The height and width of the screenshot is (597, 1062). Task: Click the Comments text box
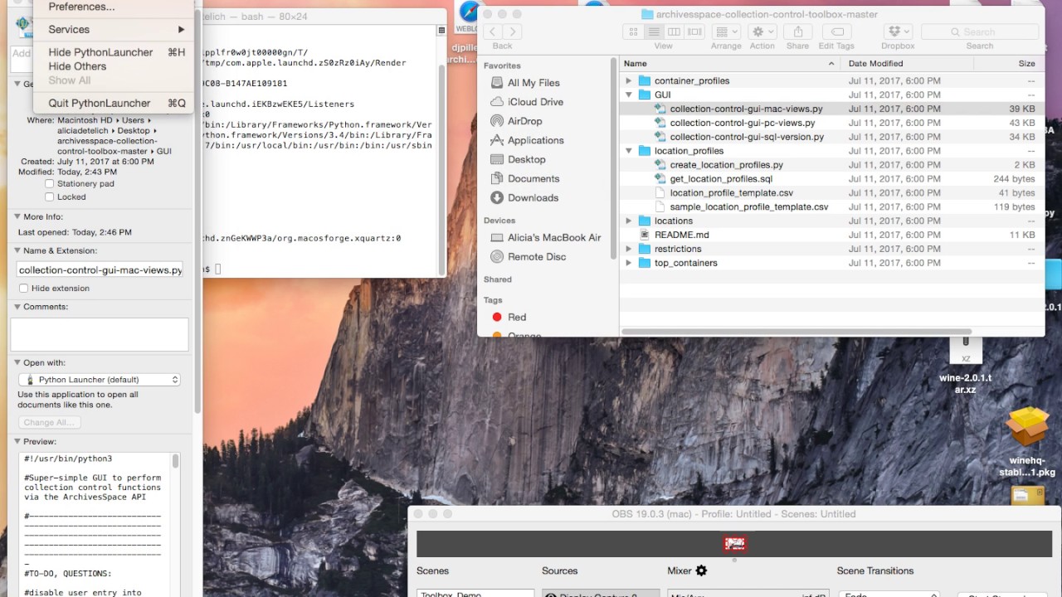pos(100,334)
